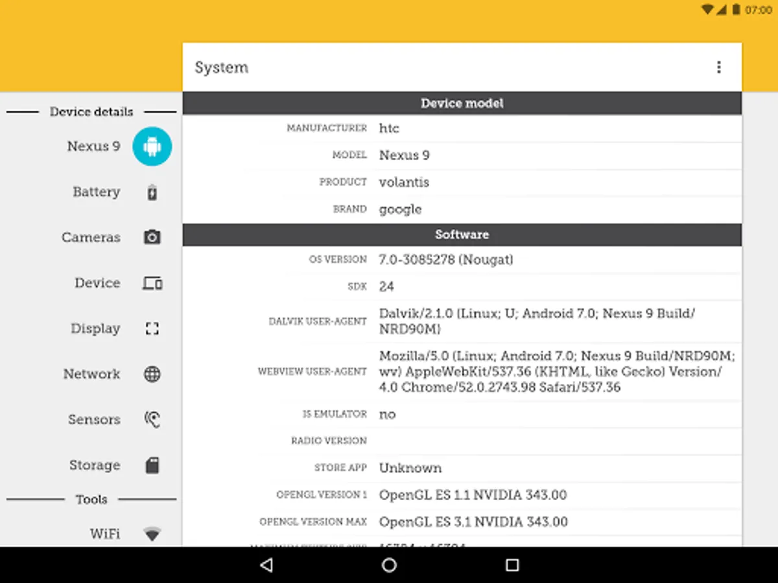Tap the WiFi signal status bar icon
The width and height of the screenshot is (778, 583).
point(708,10)
